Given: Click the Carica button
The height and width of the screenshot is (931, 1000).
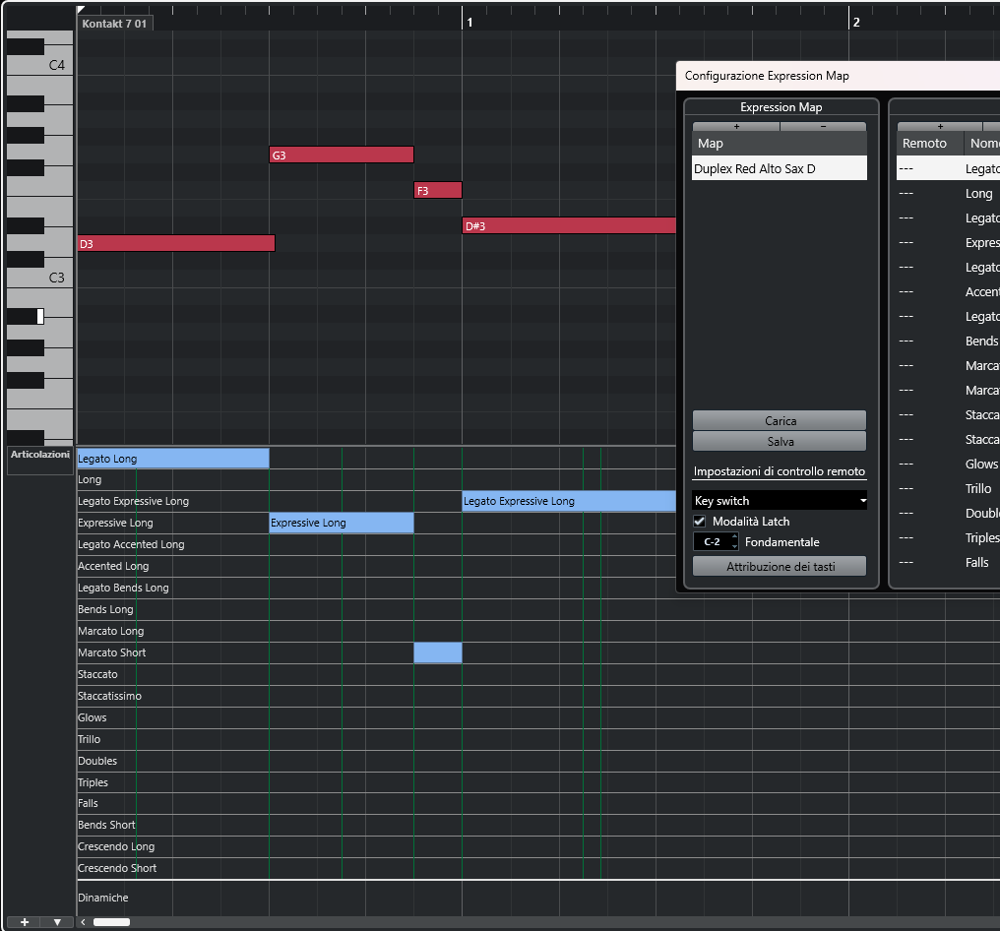Looking at the screenshot, I should (780, 421).
